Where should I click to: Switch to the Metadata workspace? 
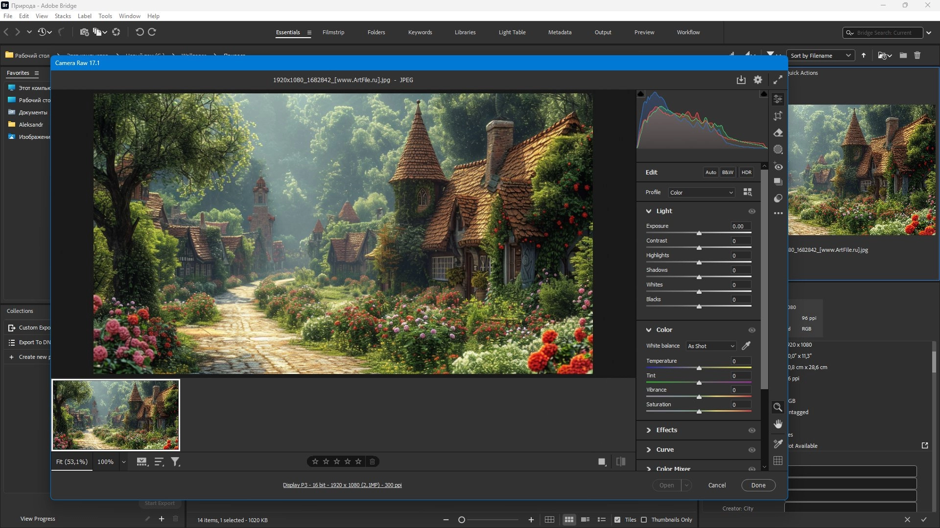point(560,32)
